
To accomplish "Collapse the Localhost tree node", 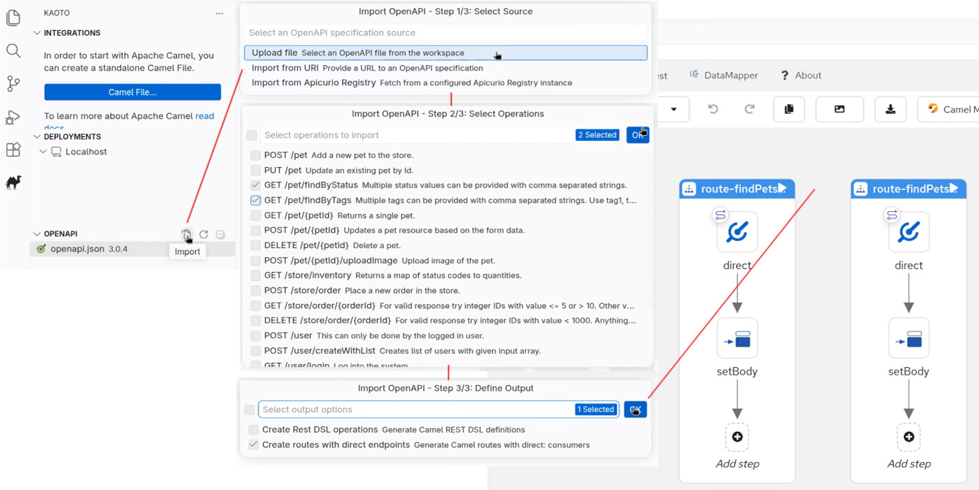I will coord(43,152).
